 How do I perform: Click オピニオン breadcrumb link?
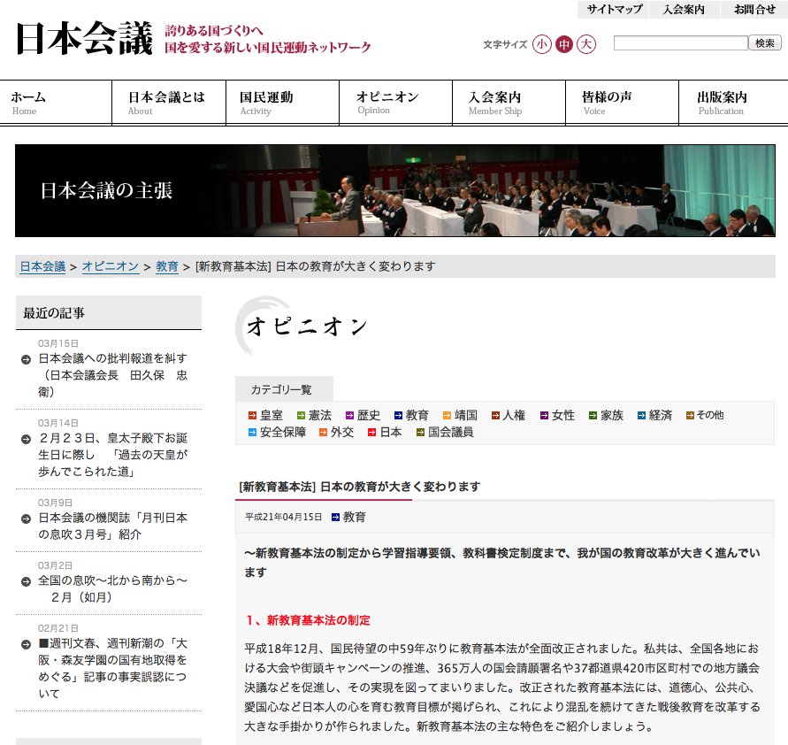click(x=111, y=266)
